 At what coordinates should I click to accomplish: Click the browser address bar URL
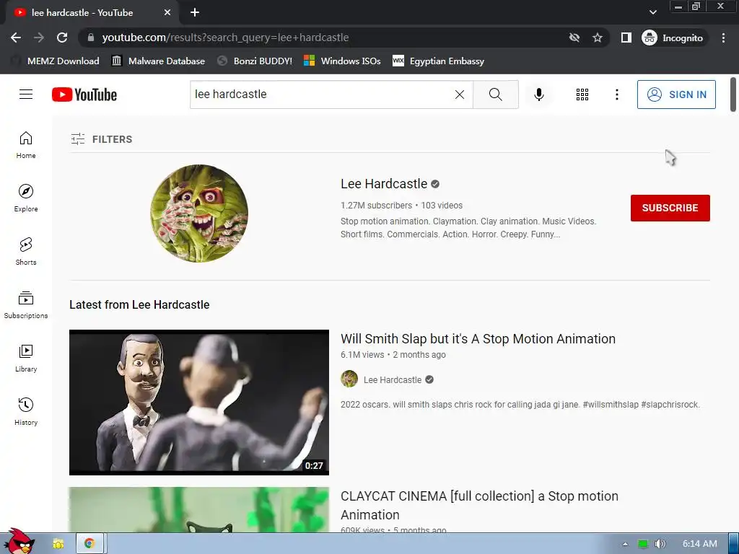[225, 38]
